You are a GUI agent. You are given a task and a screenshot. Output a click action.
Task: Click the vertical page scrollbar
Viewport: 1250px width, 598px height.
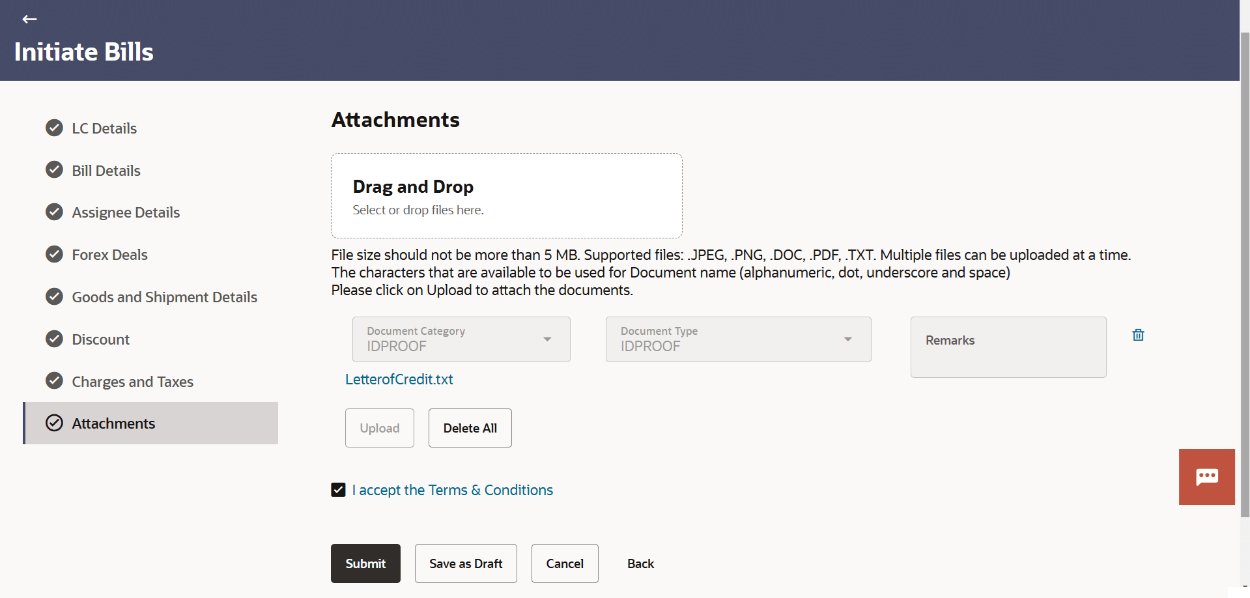click(1244, 274)
